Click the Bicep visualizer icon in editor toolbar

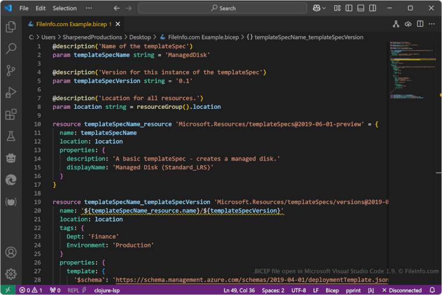coord(395,24)
